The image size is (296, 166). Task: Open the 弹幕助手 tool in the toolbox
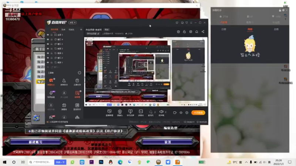pos(51,82)
